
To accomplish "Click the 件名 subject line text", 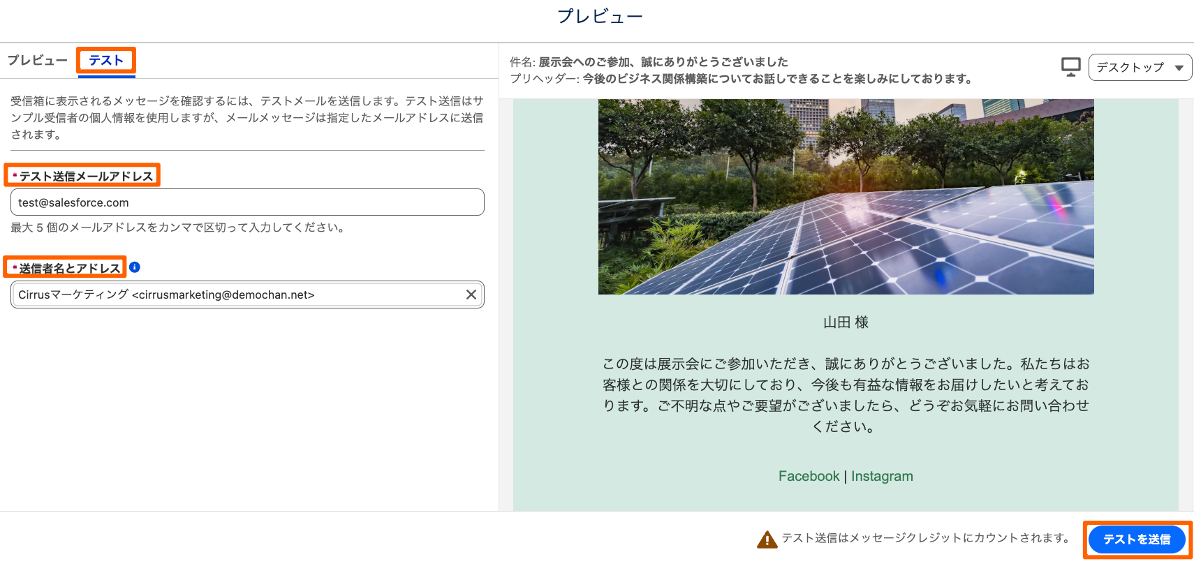I will click(x=649, y=62).
